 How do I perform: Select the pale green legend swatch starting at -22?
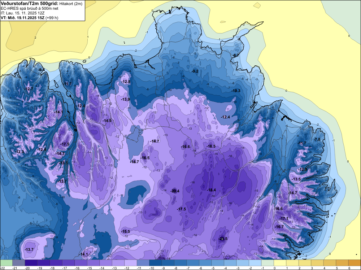tap(6, 263)
